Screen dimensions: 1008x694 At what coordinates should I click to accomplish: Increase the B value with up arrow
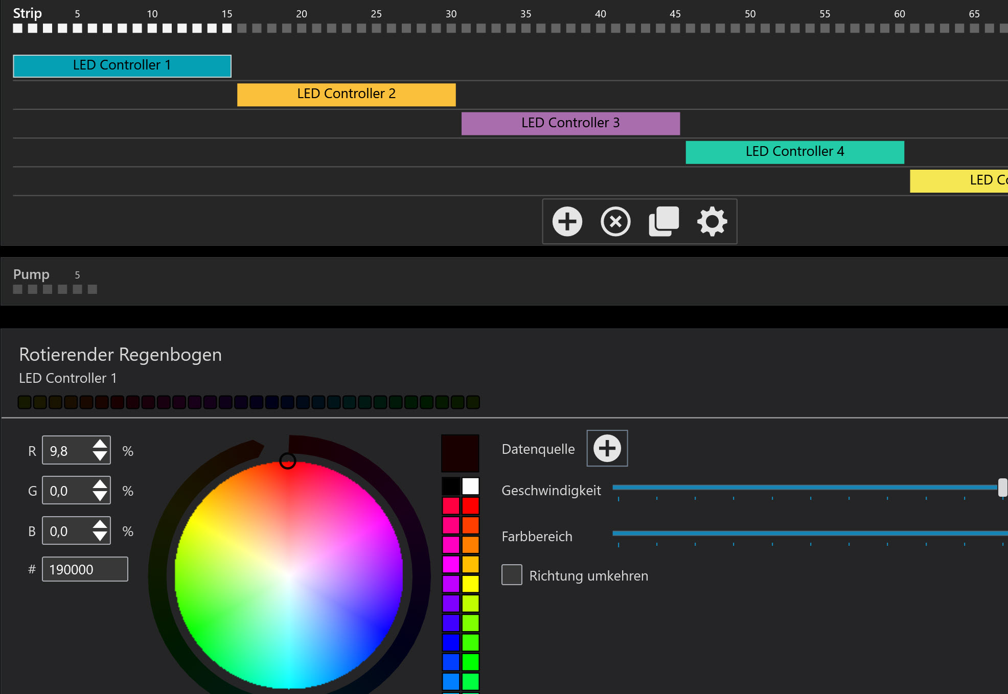click(100, 524)
